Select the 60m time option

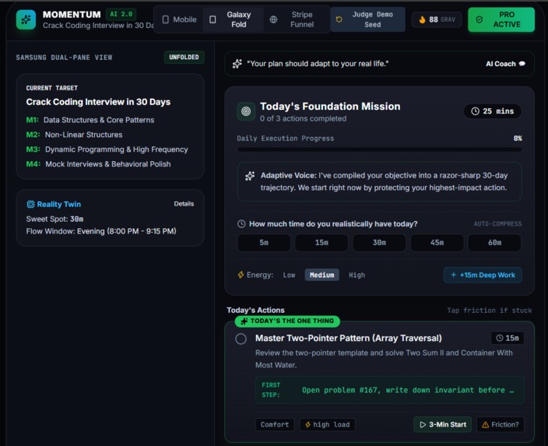pyautogui.click(x=494, y=243)
